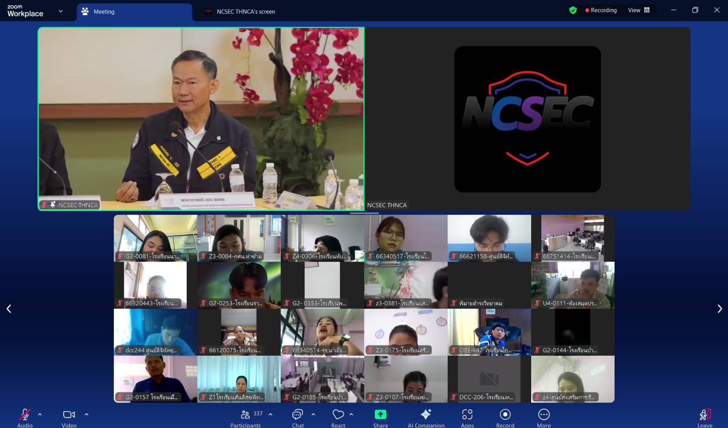Select participant tile Z3-0107

tap(406, 379)
